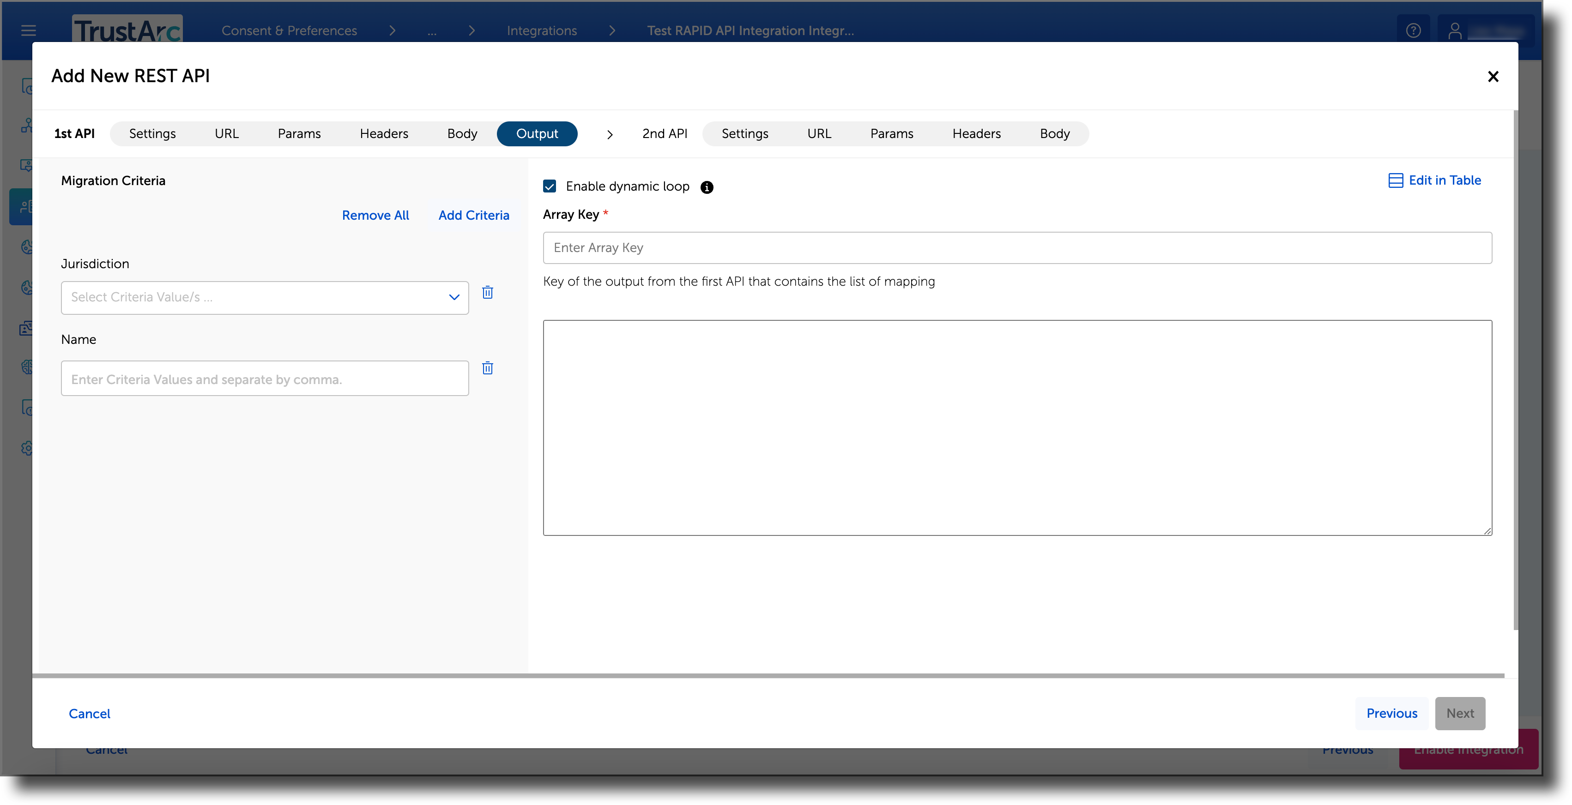Click the Add Criteria link

pos(473,215)
